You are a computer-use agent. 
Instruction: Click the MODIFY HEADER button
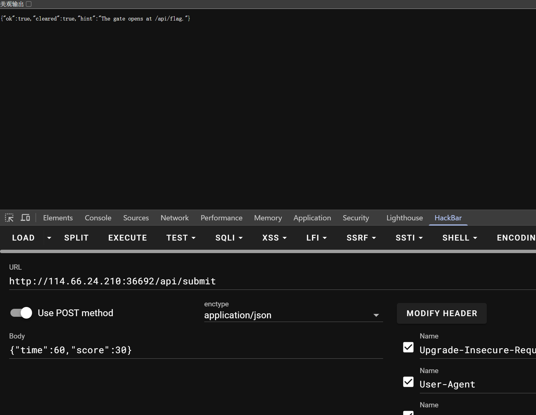442,313
